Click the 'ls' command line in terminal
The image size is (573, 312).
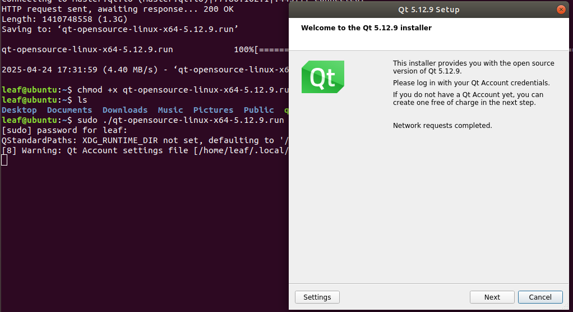44,99
